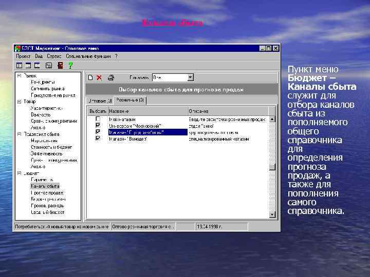The image size is (370, 277).
Task: Click the Потребительский новый товар status bar entry
Action: (62, 227)
